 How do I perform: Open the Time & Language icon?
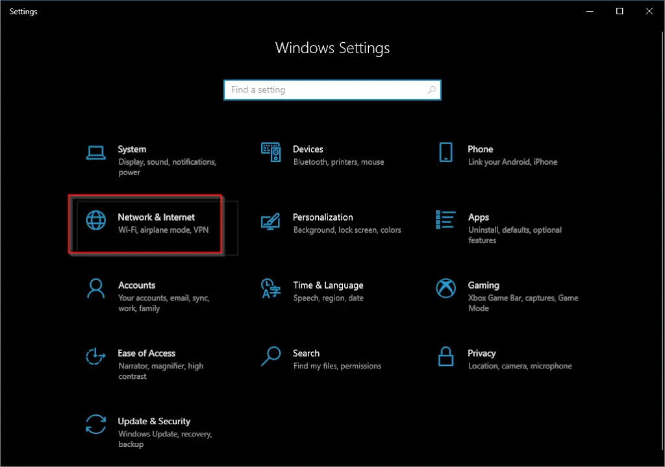(271, 289)
